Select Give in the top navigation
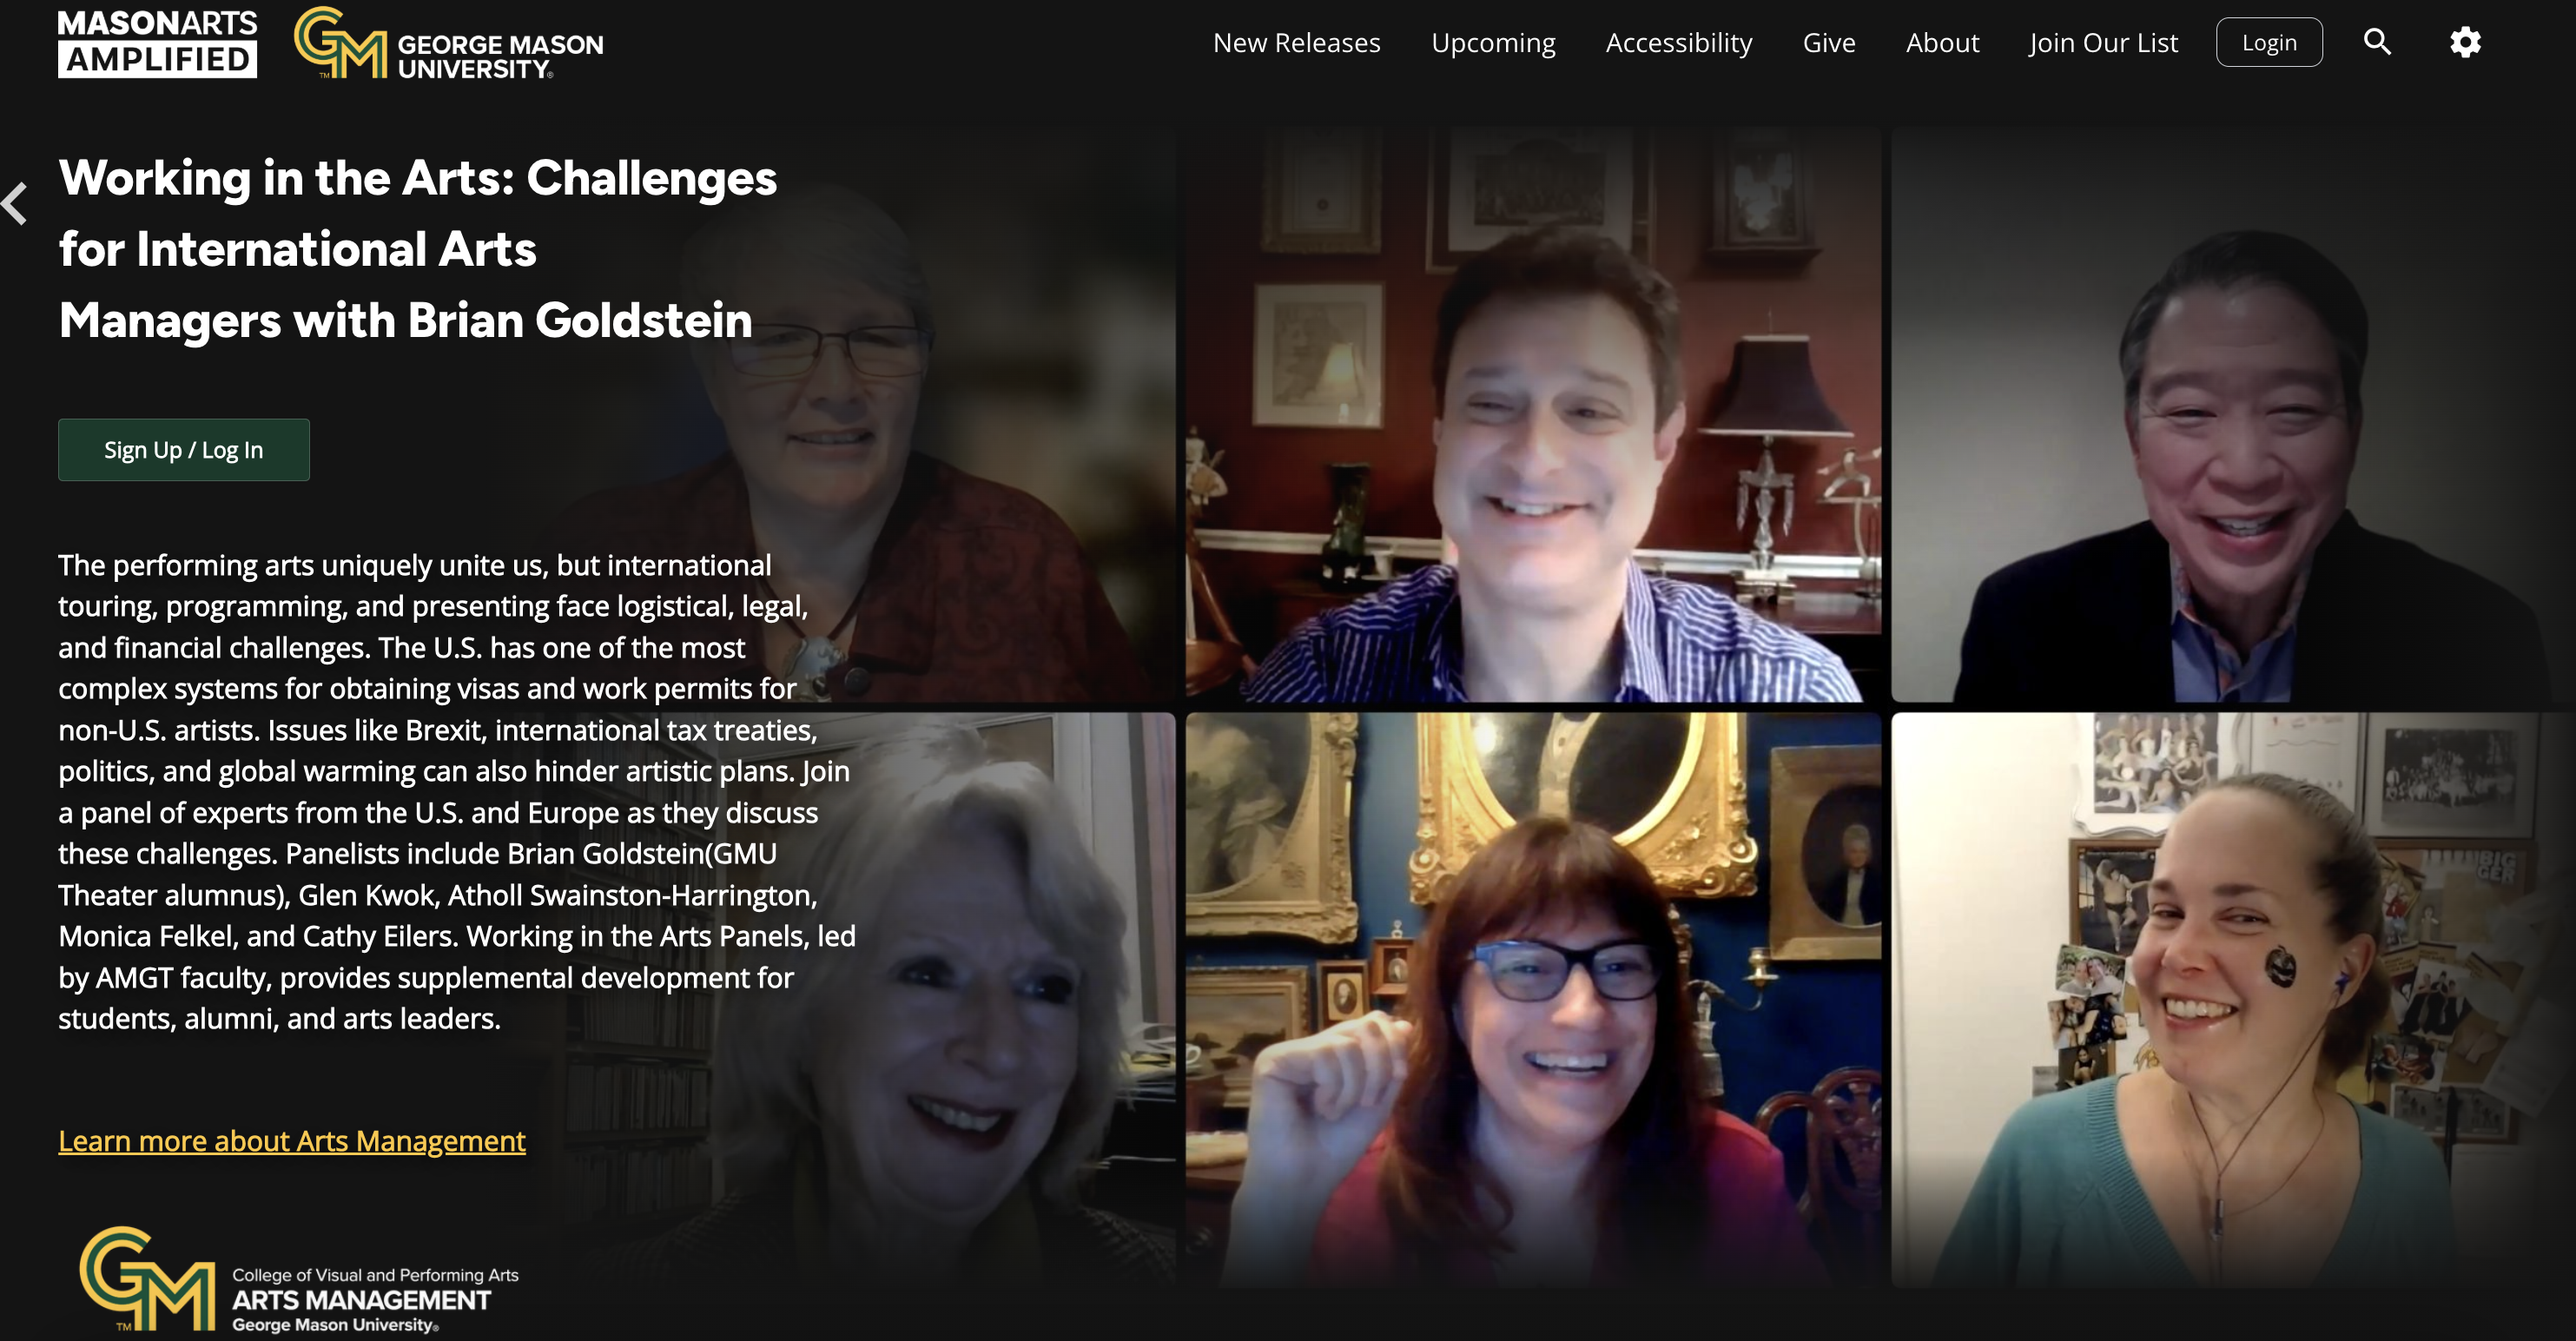Viewport: 2576px width, 1341px height. [x=1828, y=43]
